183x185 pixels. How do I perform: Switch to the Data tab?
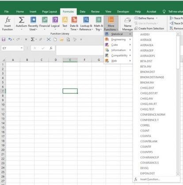83,11
